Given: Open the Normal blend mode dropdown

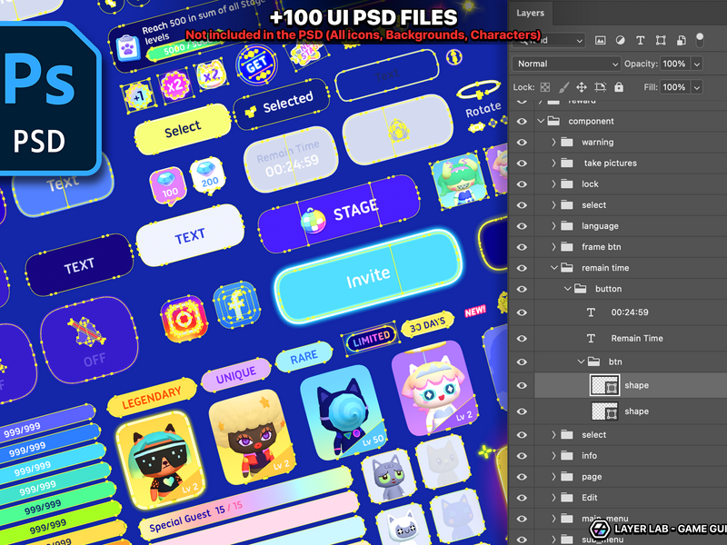Looking at the screenshot, I should click(566, 64).
